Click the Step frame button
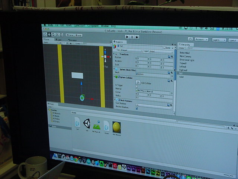The image size is (238, 179). [x=137, y=37]
